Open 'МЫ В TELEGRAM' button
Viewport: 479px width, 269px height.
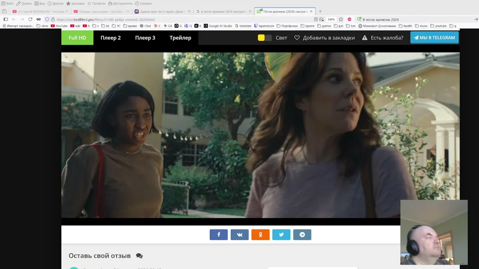[x=434, y=38]
